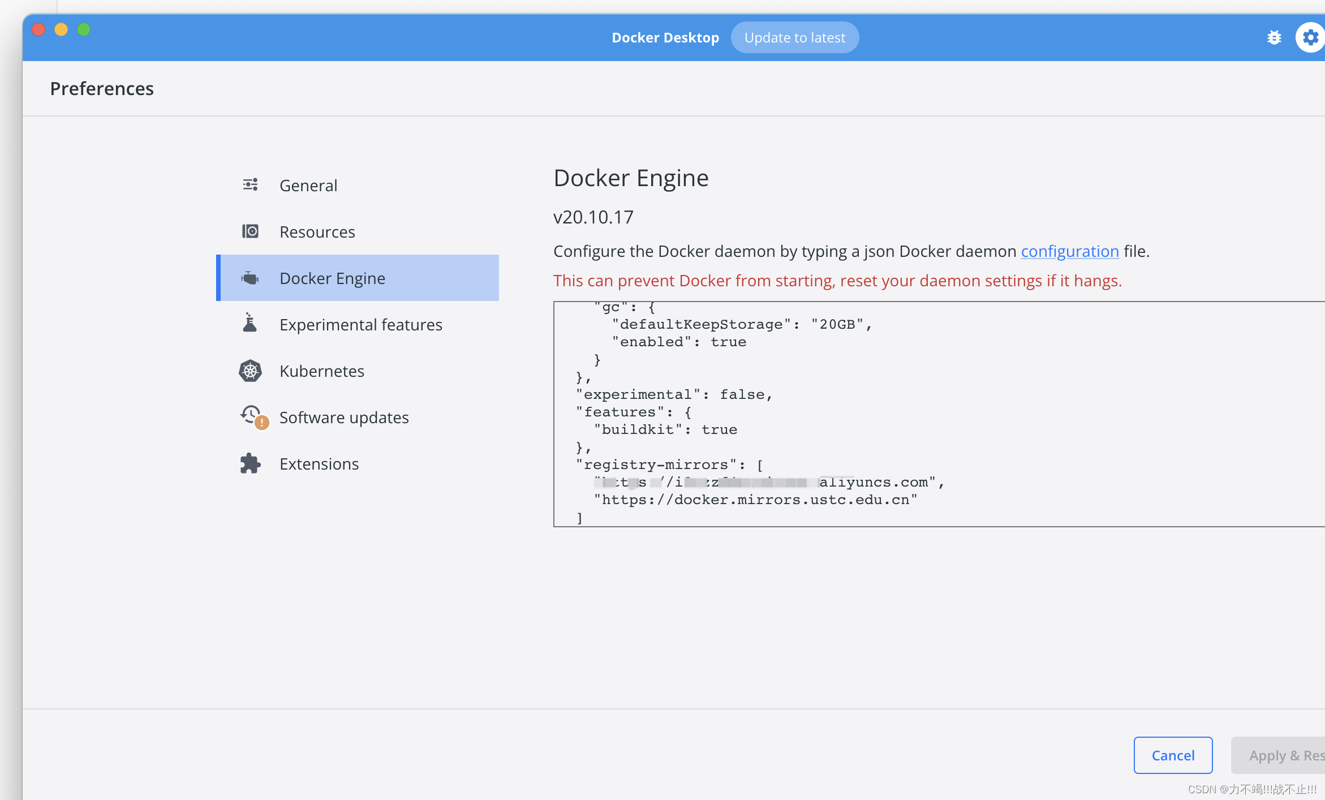Click the "defaultKeepStorage": "20GB" line

click(742, 324)
